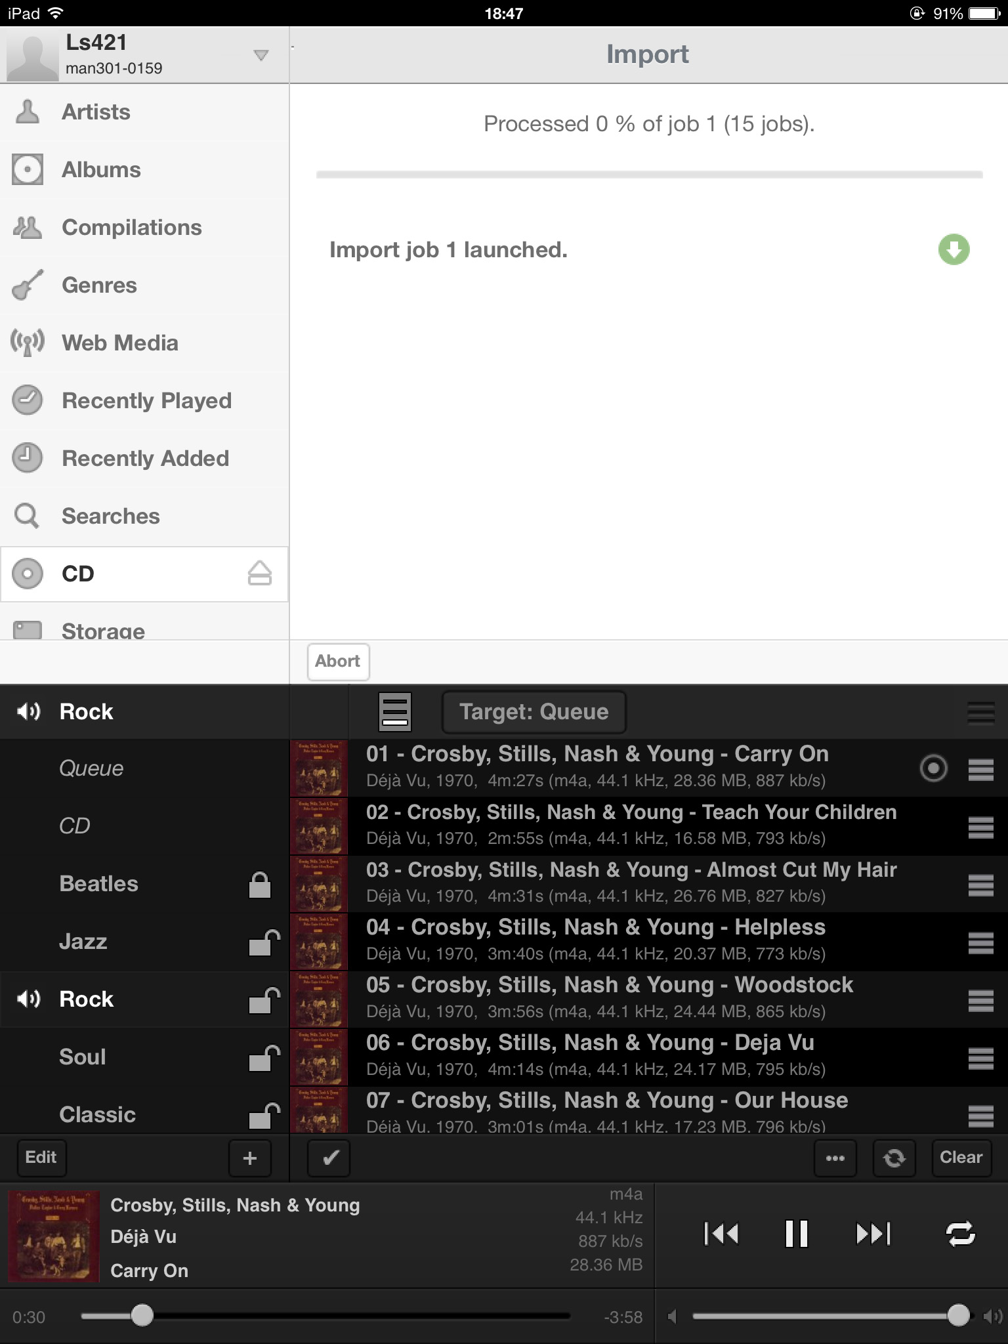Click the max volume speaker icon

click(992, 1316)
